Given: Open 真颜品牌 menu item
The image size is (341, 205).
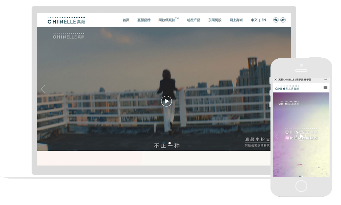Looking at the screenshot, I should pos(144,20).
